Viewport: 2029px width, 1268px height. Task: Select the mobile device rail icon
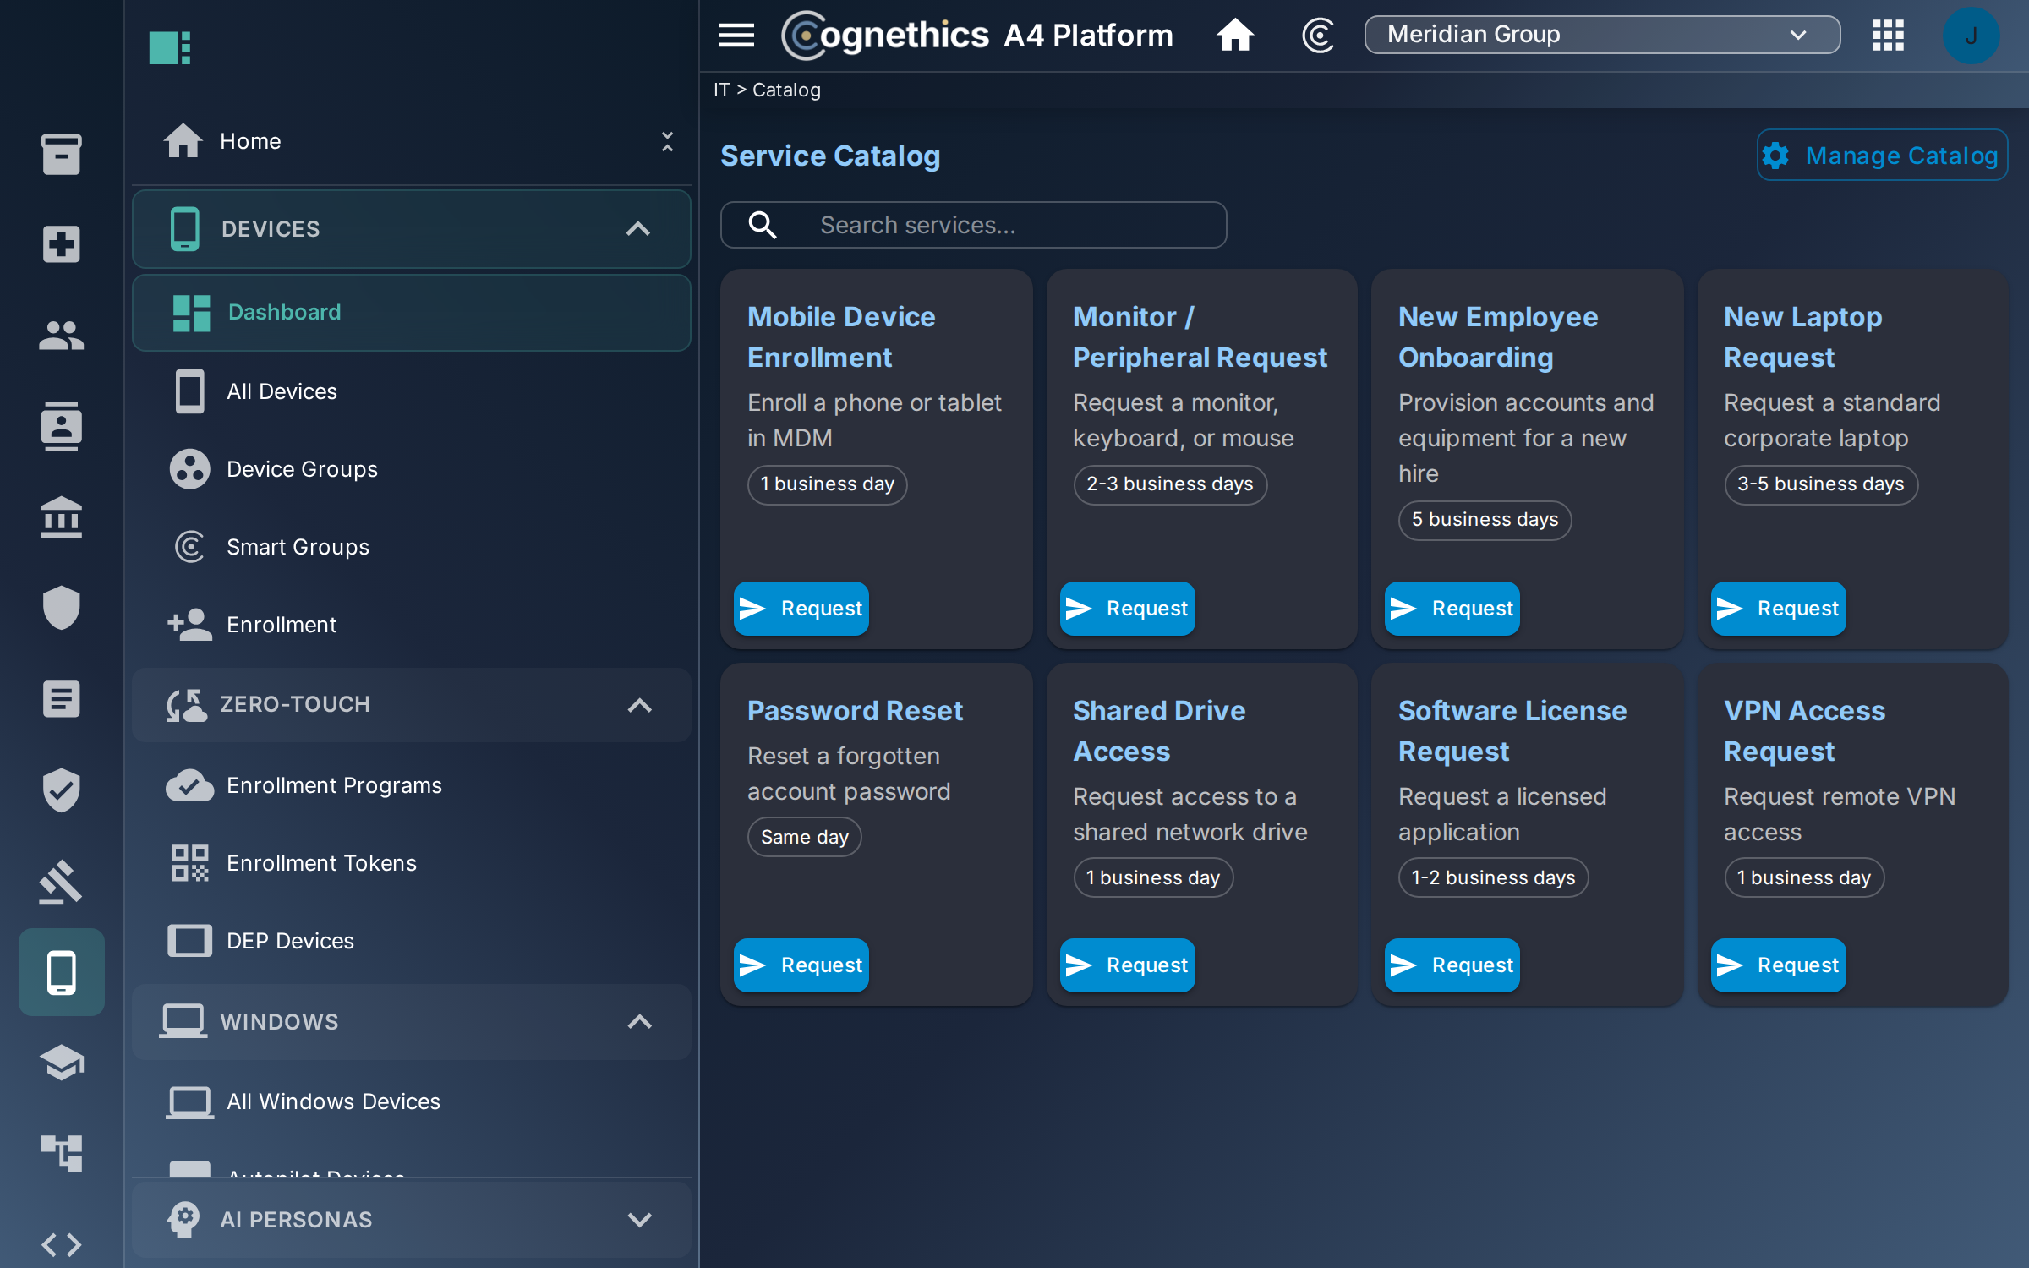click(x=61, y=972)
